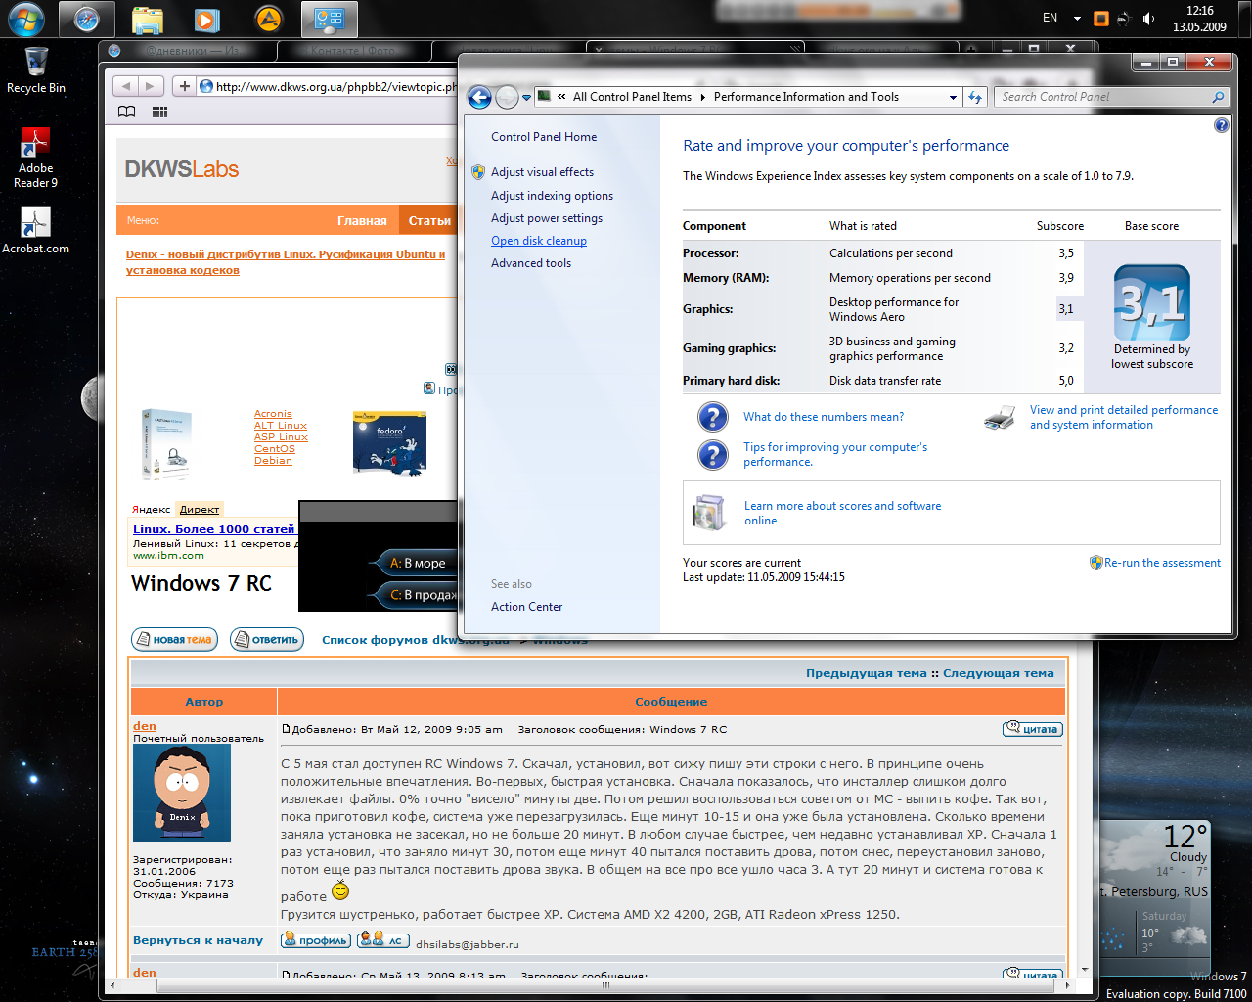Click shield icon beside Adjust visual effects
The height and width of the screenshot is (1002, 1252).
pyautogui.click(x=478, y=172)
